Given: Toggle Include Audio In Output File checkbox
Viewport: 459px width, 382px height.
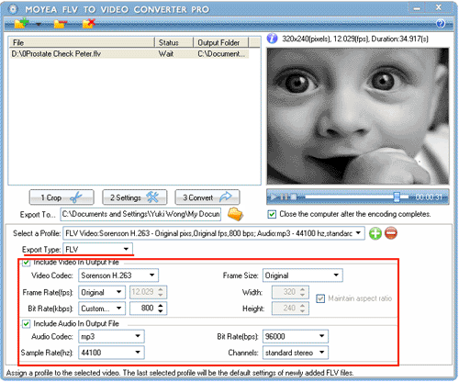Looking at the screenshot, I should [x=27, y=323].
